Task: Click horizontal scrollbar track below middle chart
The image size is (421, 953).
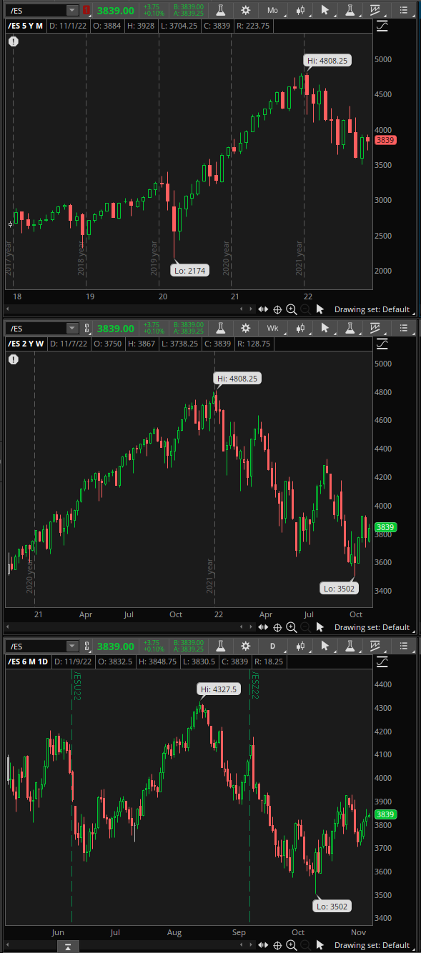Action: click(x=129, y=627)
